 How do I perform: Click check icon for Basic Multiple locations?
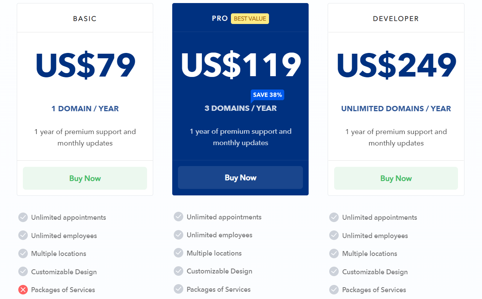23,254
